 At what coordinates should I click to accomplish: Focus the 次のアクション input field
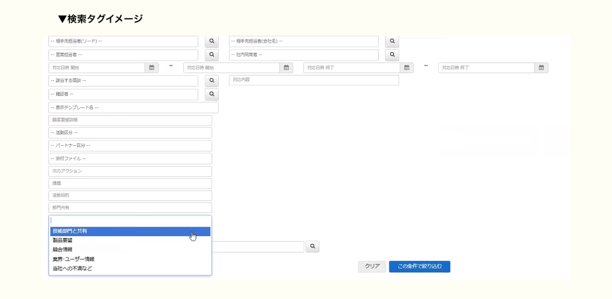coord(130,171)
